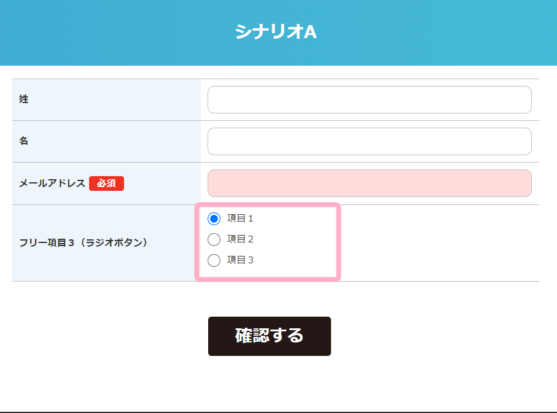Select the 項目1 radio button
The image size is (557, 413).
pos(214,218)
